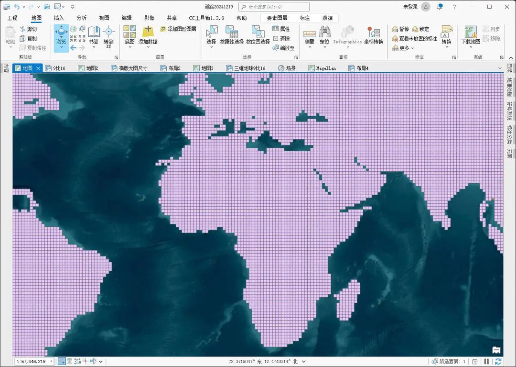Open the customize quick access toolbar dropdown
The image size is (516, 367).
pyautogui.click(x=73, y=7)
